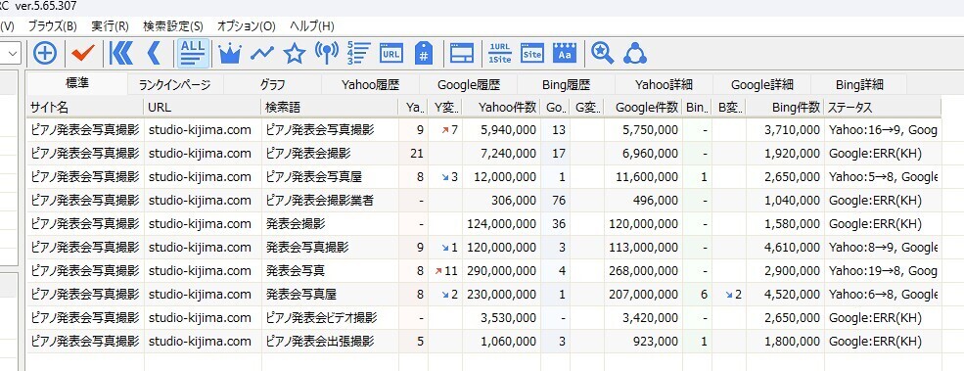Open the ヘルプ(H) menu
Screen dimensions: 964x371
(311, 26)
